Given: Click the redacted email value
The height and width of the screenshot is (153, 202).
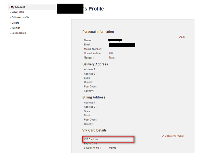Looking at the screenshot, I should click(x=122, y=45).
